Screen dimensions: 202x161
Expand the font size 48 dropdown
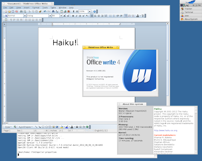61,16
